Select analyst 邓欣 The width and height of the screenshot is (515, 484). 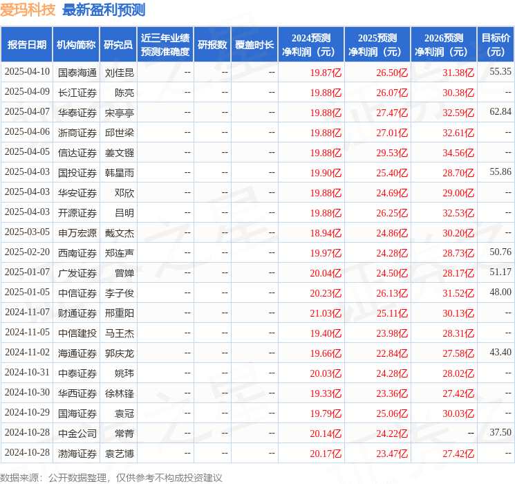click(124, 193)
